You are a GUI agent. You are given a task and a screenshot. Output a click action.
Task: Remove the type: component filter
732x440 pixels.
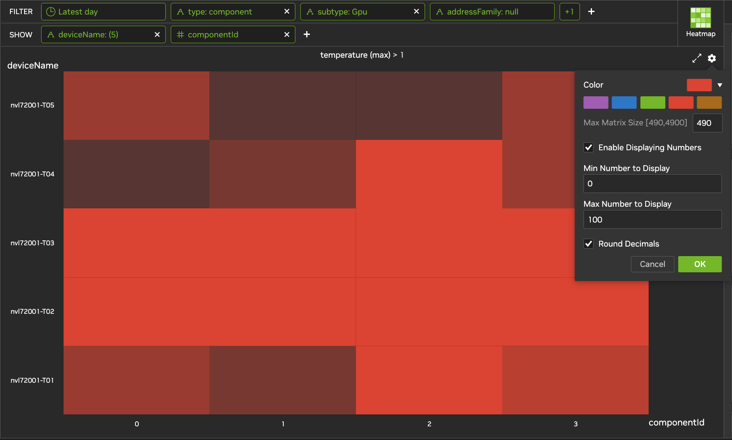287,12
